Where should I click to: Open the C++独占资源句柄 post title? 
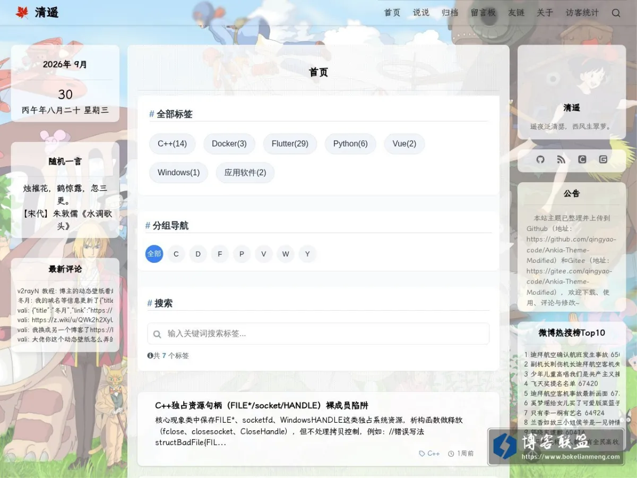pyautogui.click(x=262, y=405)
